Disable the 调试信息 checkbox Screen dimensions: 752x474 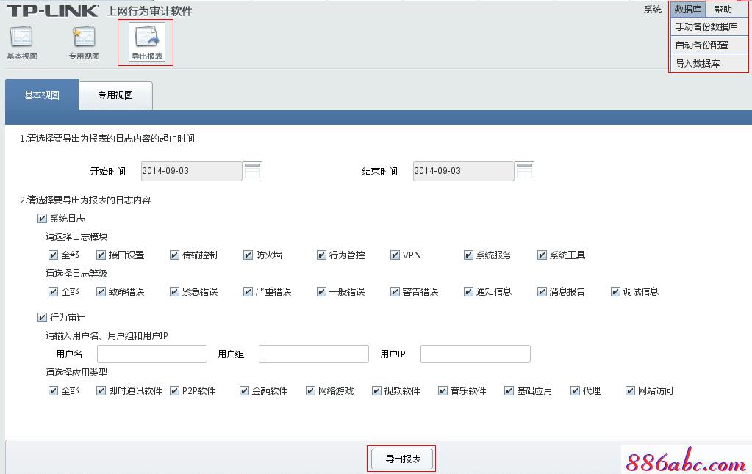pos(615,291)
